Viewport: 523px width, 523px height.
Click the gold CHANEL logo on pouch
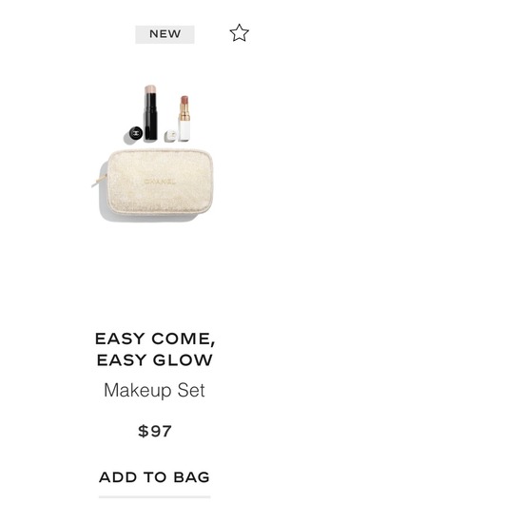(160, 182)
